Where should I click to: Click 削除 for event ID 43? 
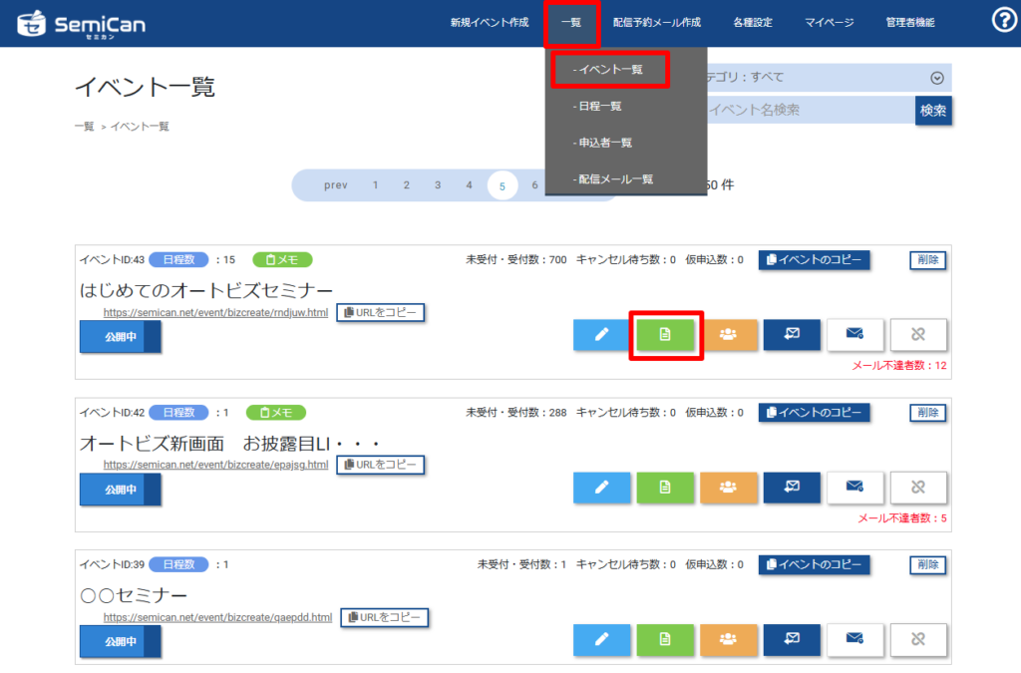click(x=928, y=260)
